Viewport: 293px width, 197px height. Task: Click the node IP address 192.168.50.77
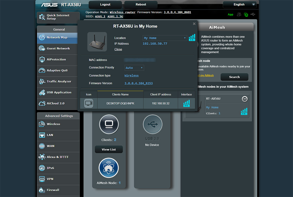click(x=155, y=43)
